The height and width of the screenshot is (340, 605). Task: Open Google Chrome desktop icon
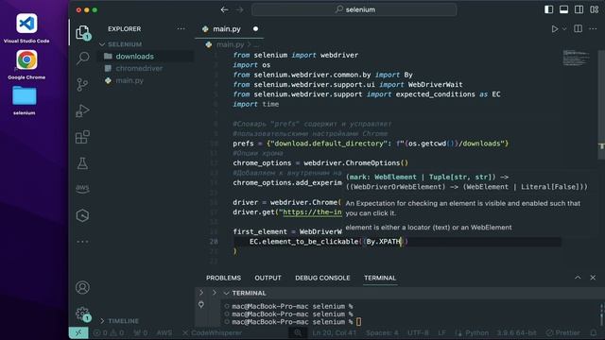(x=26, y=65)
